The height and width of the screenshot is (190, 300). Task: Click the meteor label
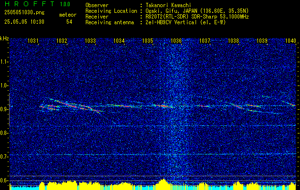[68, 15]
